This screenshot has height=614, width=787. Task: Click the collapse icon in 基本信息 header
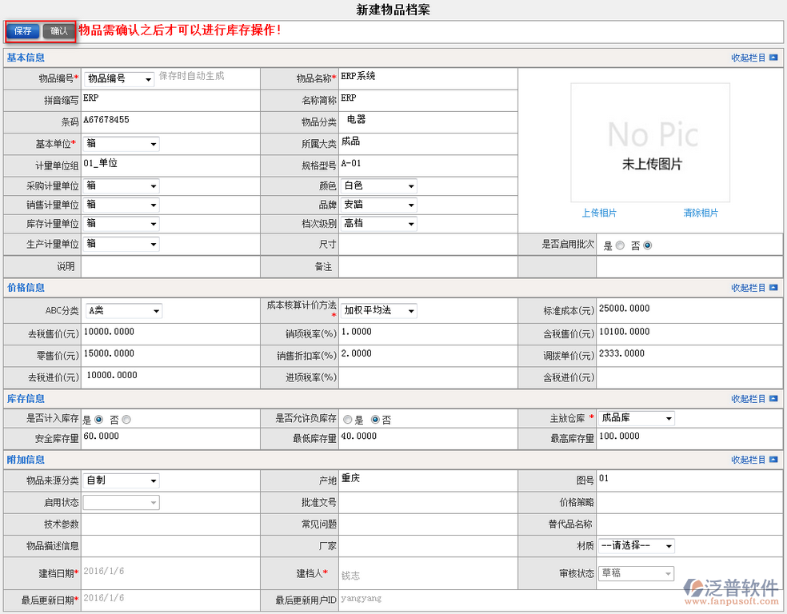pos(773,58)
